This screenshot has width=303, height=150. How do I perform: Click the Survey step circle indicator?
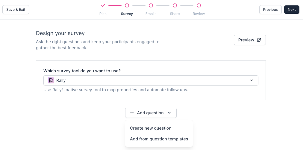tap(127, 5)
